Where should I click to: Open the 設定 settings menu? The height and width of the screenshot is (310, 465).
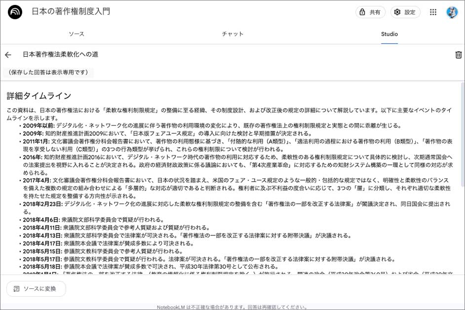tap(405, 12)
